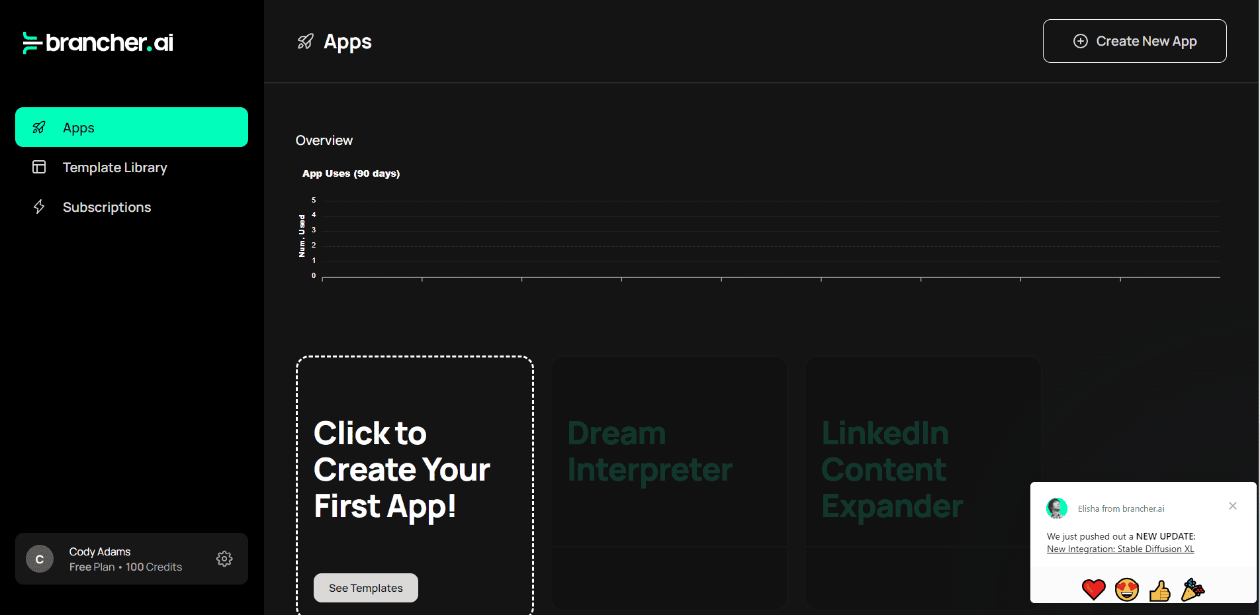Click Create New App button
This screenshot has height=615, width=1260.
(1134, 41)
